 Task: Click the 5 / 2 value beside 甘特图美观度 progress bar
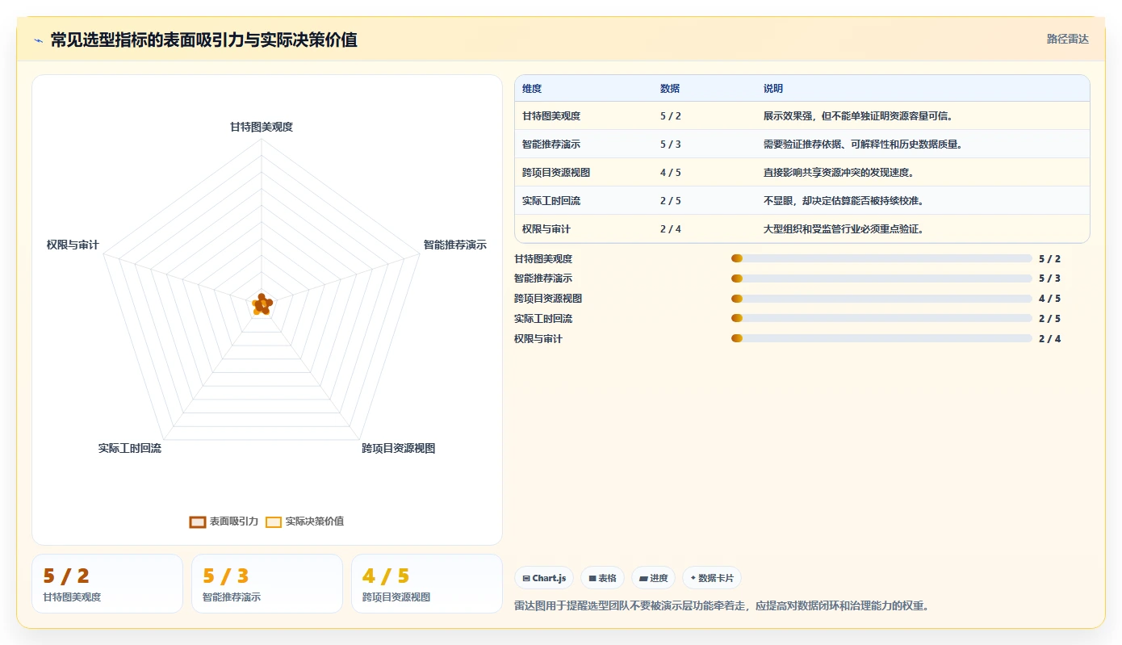pos(1050,259)
